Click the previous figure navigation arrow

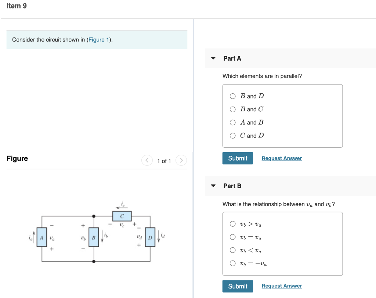147,160
